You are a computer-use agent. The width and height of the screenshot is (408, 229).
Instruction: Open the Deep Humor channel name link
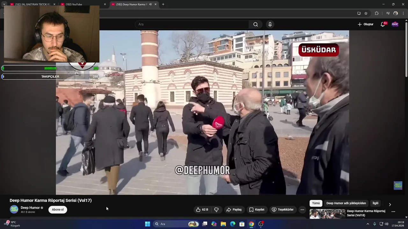coord(30,208)
